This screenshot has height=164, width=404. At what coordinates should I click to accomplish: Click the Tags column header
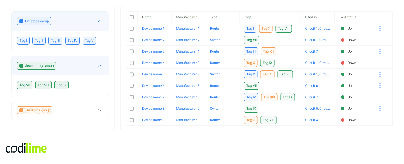[x=248, y=17]
